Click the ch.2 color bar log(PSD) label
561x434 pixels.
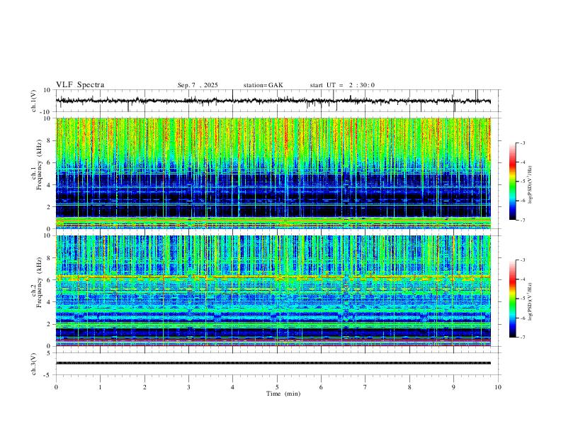coord(531,301)
